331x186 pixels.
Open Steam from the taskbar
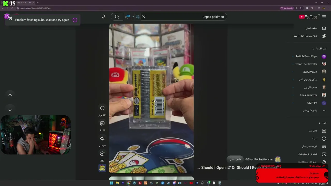(168, 183)
